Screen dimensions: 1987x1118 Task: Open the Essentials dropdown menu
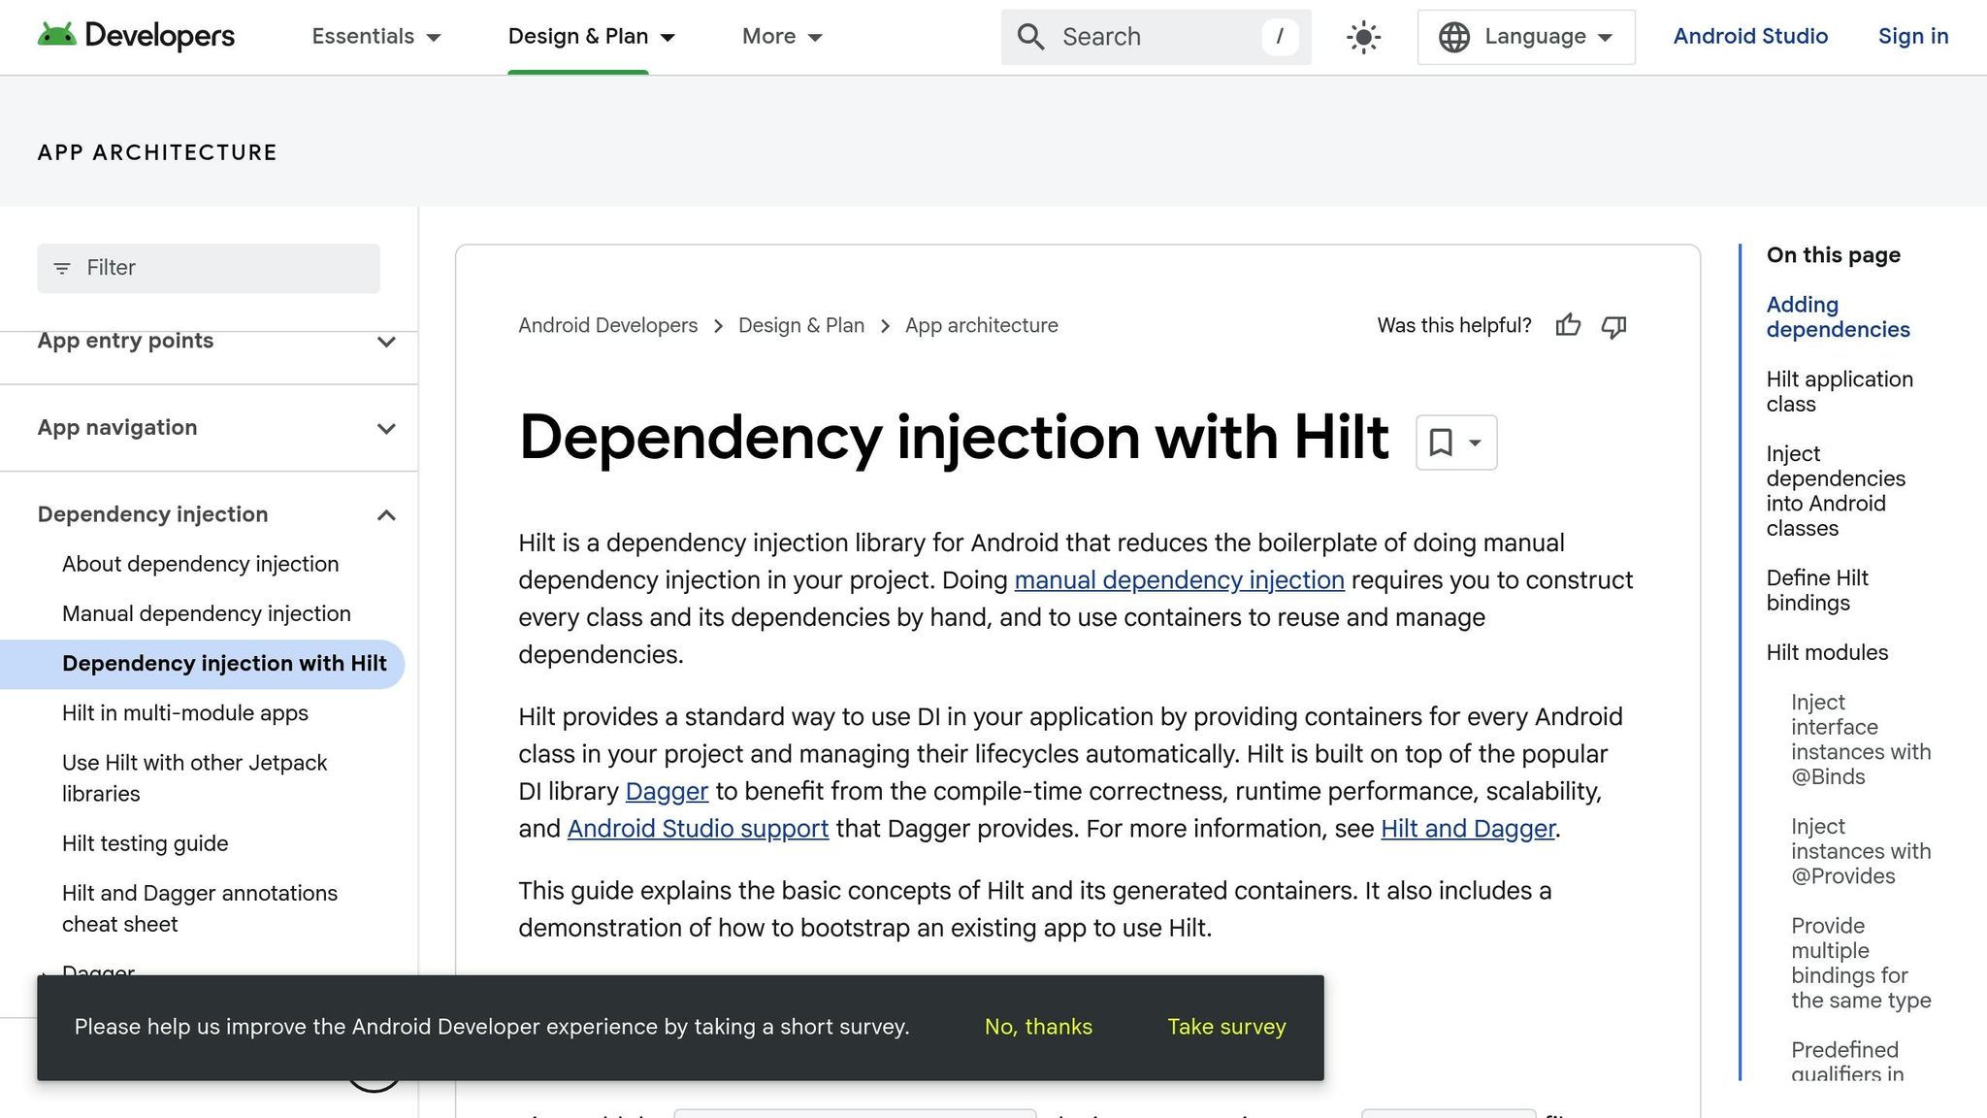click(376, 37)
